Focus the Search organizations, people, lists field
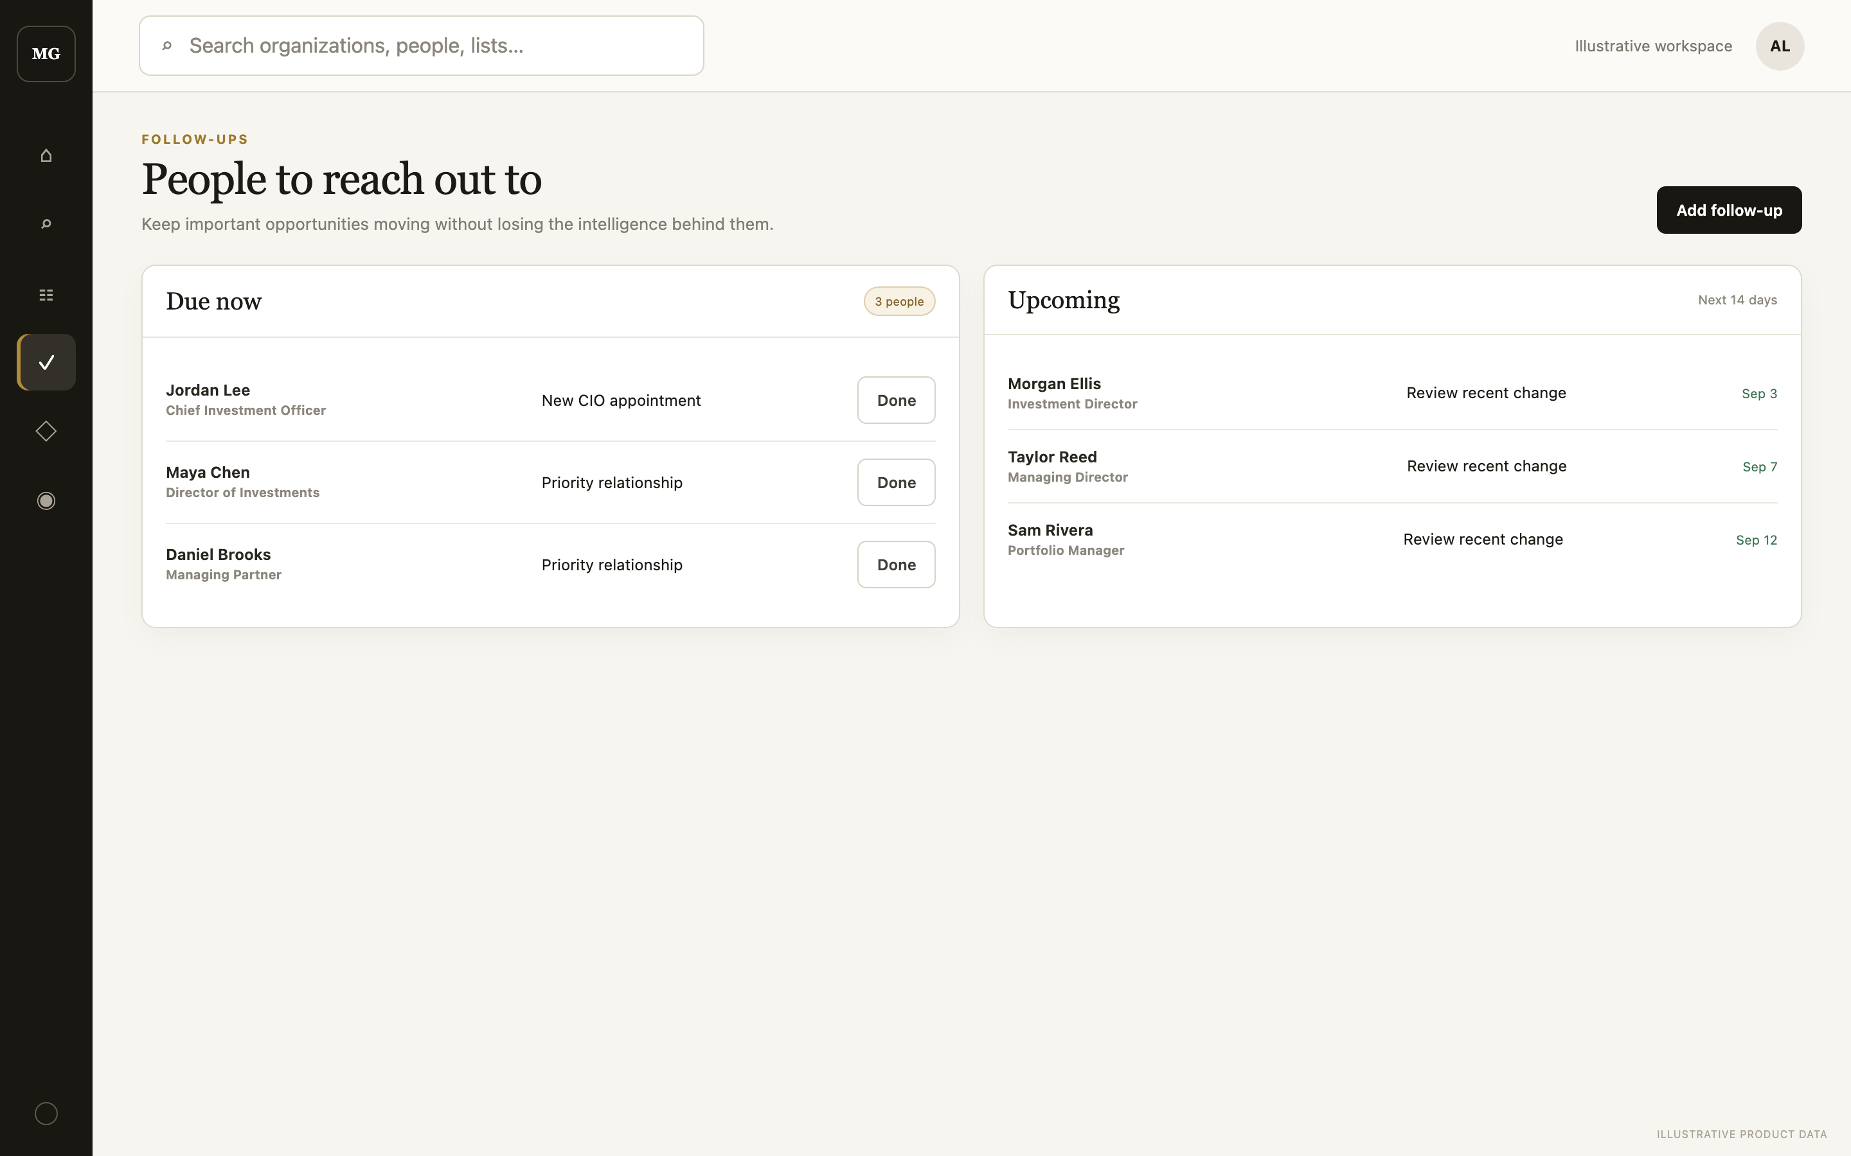Image resolution: width=1851 pixels, height=1156 pixels. 421,46
